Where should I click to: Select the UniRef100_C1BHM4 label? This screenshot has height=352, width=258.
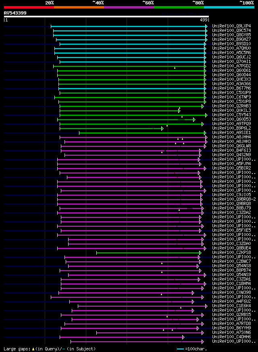pos(231,283)
